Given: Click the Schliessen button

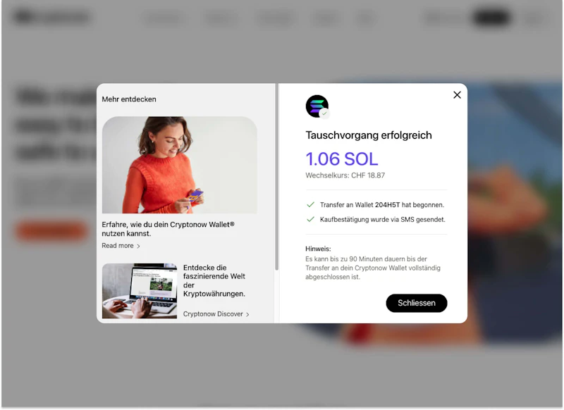Looking at the screenshot, I should point(416,303).
